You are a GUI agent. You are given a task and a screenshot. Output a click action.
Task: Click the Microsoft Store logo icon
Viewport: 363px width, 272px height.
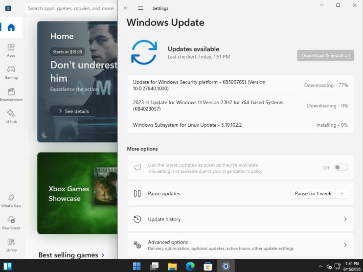pyautogui.click(x=8, y=8)
